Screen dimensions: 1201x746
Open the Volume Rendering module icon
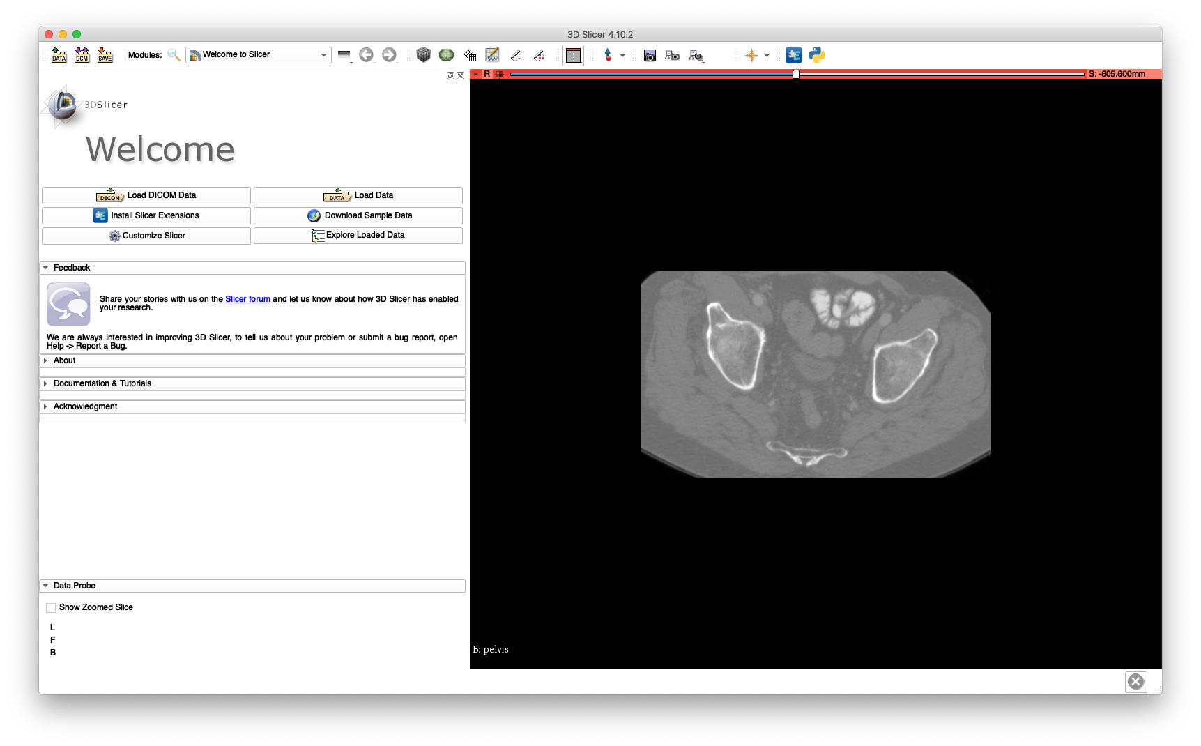[446, 55]
